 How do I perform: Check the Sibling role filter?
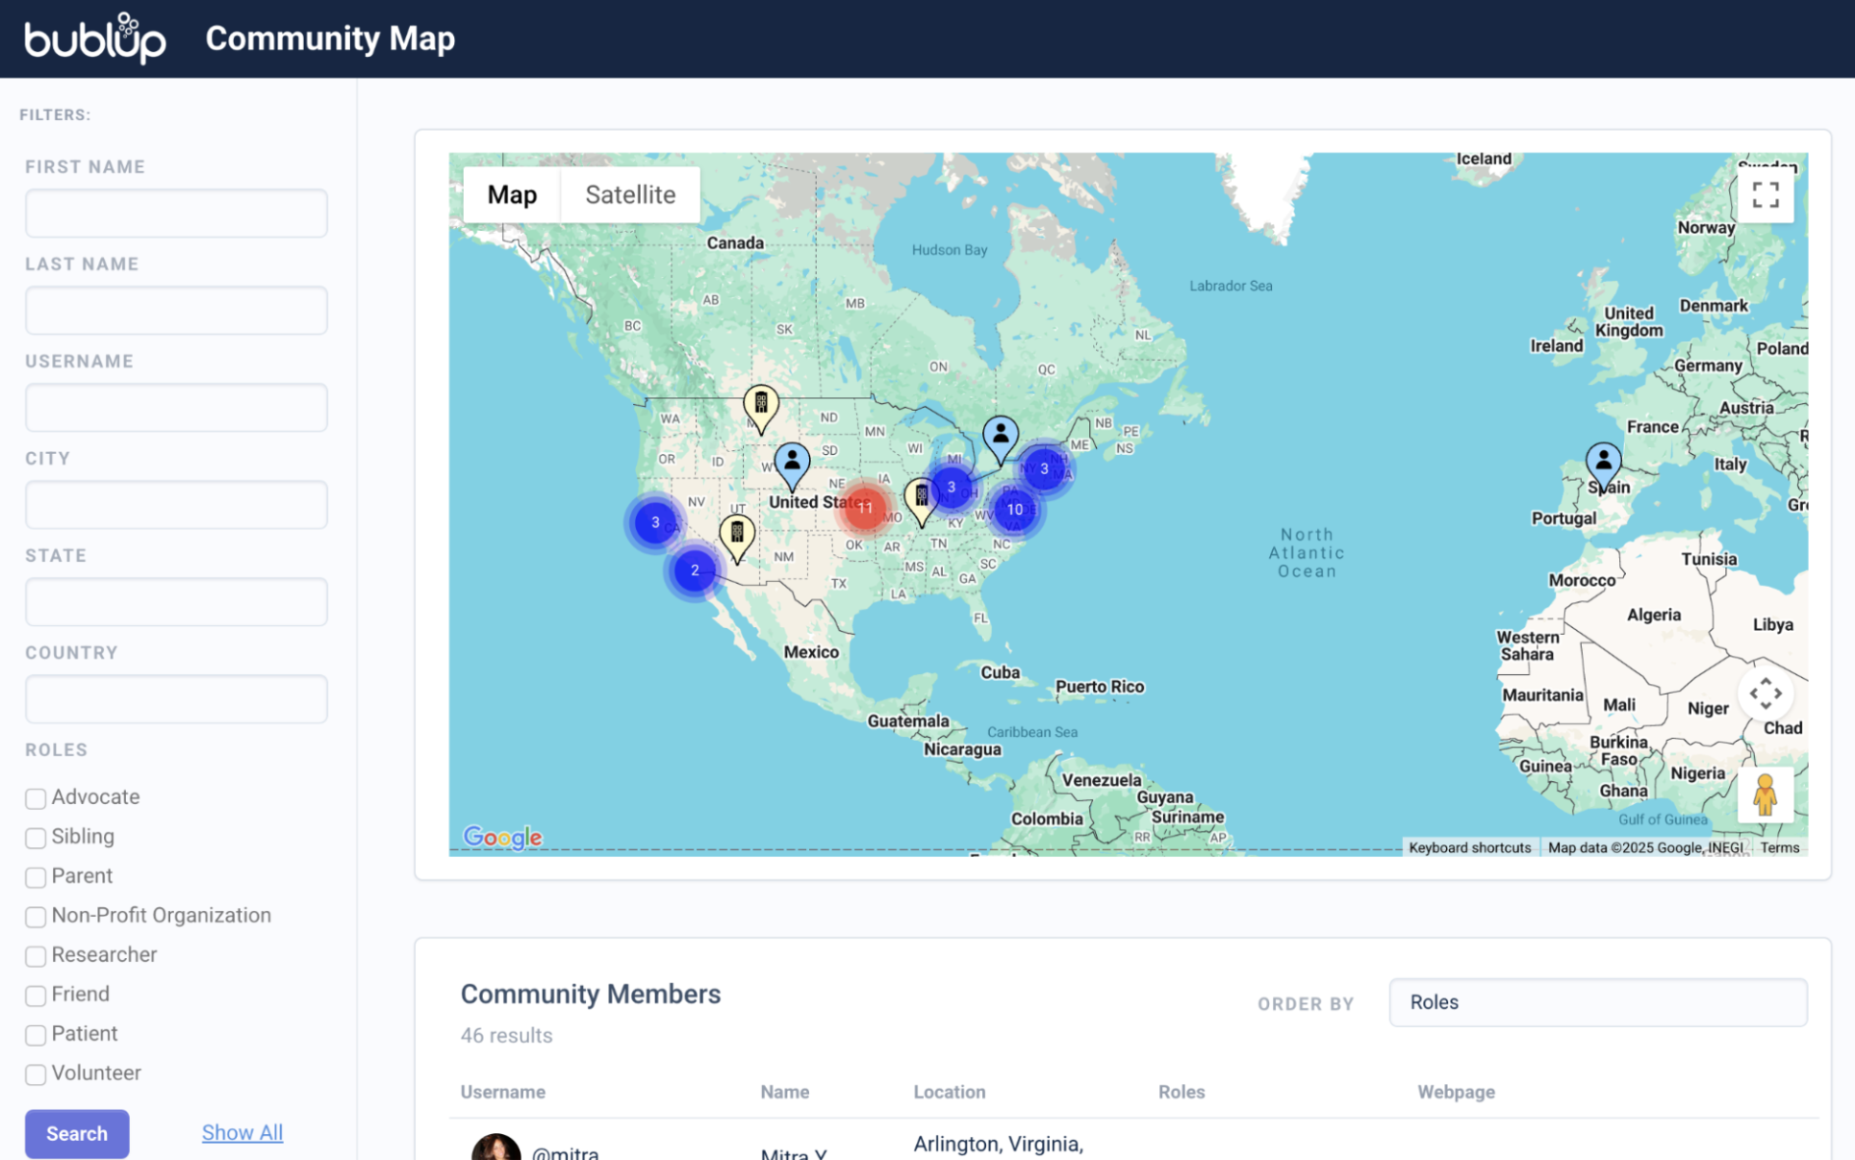tap(36, 838)
